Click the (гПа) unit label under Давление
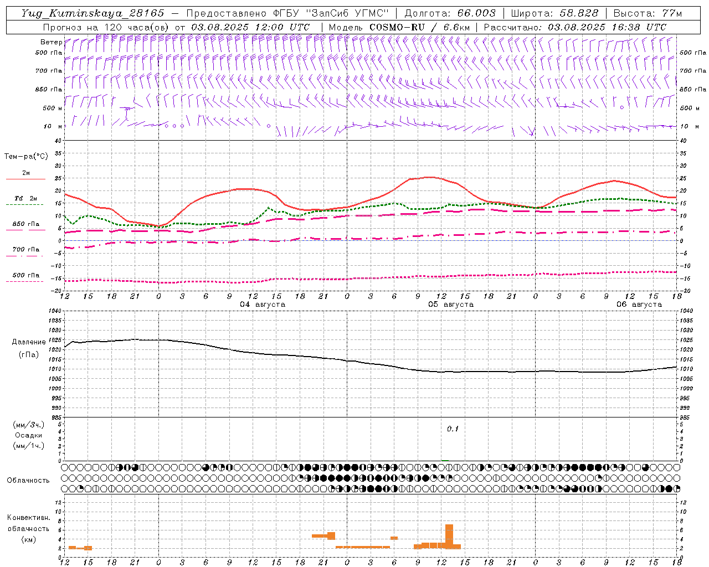The width and height of the screenshot is (709, 567). (x=29, y=354)
